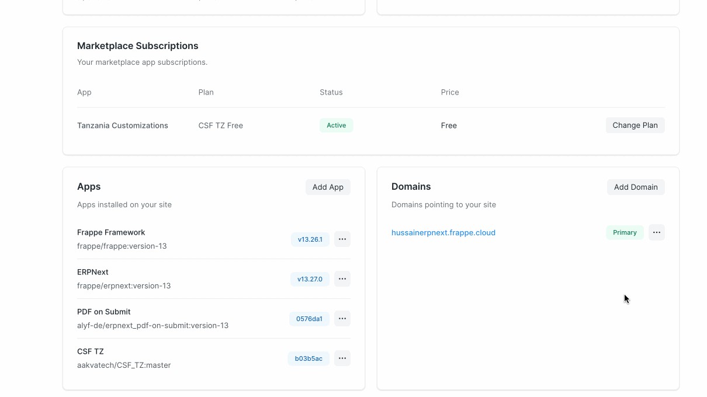The width and height of the screenshot is (707, 397).
Task: Click the Marketplace Subscriptions heading
Action: point(138,46)
